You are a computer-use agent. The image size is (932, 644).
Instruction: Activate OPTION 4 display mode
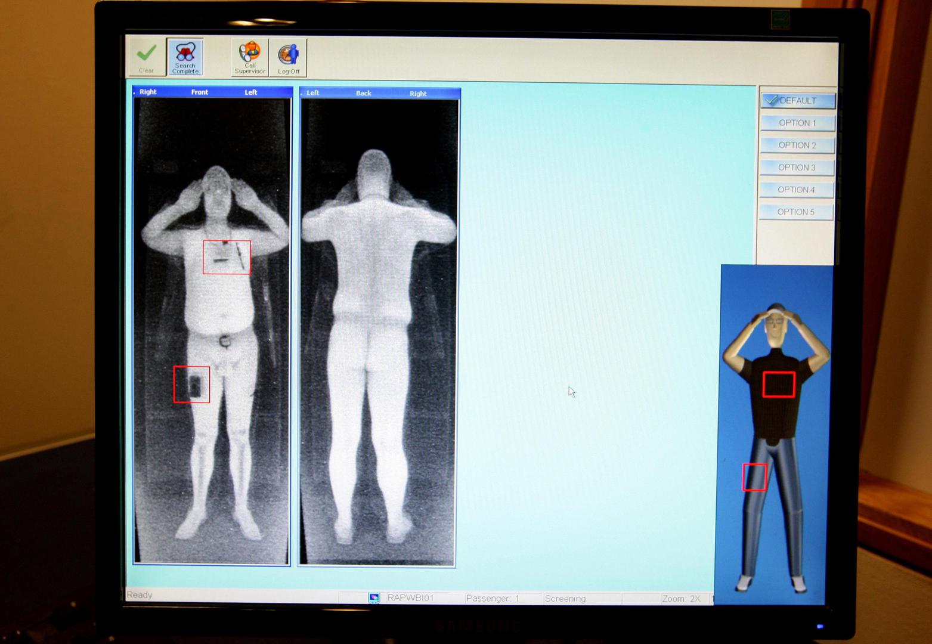pyautogui.click(x=796, y=190)
